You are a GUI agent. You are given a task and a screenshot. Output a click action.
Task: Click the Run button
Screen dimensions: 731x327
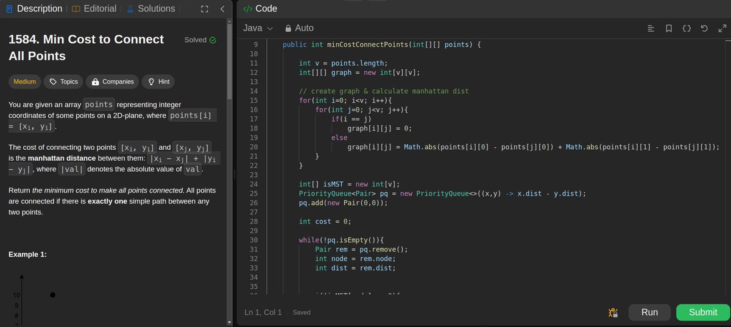649,312
